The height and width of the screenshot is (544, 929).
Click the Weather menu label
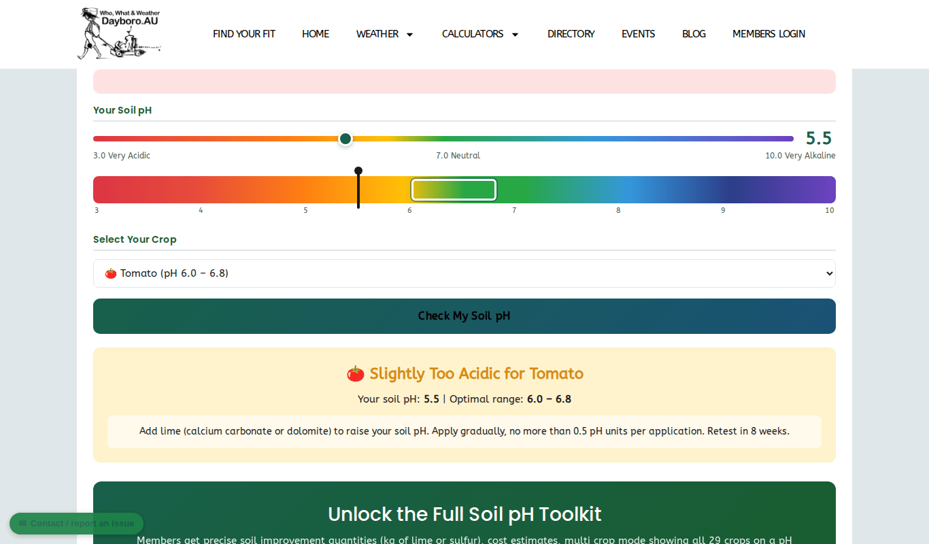point(377,34)
